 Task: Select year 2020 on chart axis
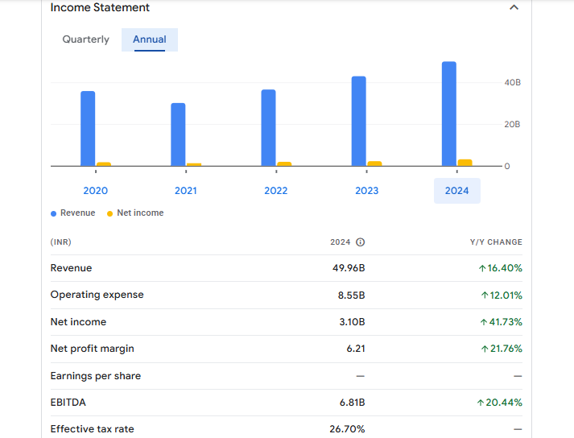click(x=95, y=191)
